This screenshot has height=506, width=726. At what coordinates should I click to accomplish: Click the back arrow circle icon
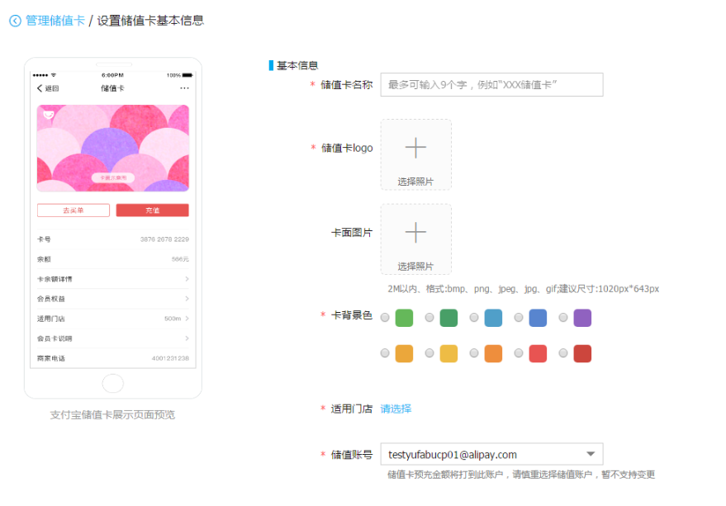(15, 21)
